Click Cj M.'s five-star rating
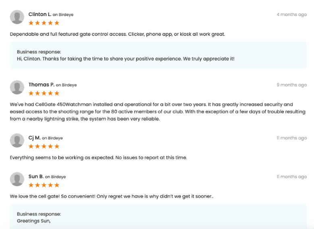The width and height of the screenshot is (314, 229). pyautogui.click(x=44, y=146)
